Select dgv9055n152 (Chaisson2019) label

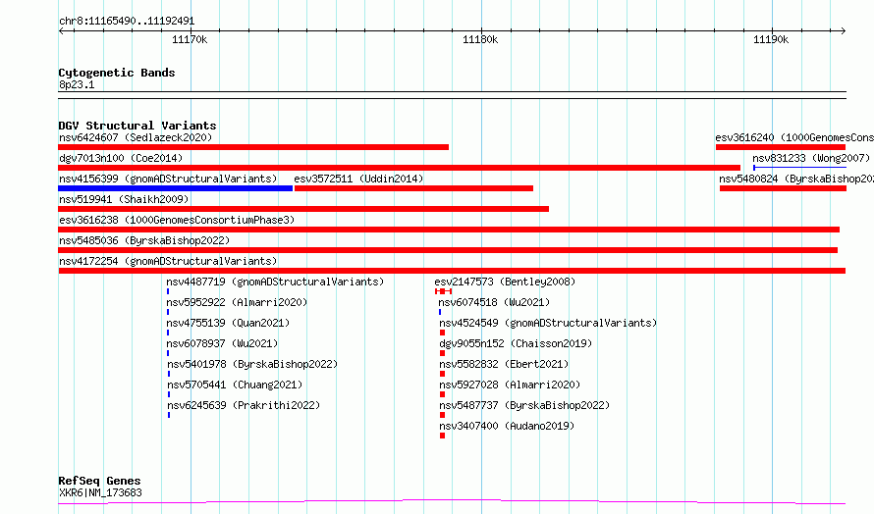[x=516, y=343]
